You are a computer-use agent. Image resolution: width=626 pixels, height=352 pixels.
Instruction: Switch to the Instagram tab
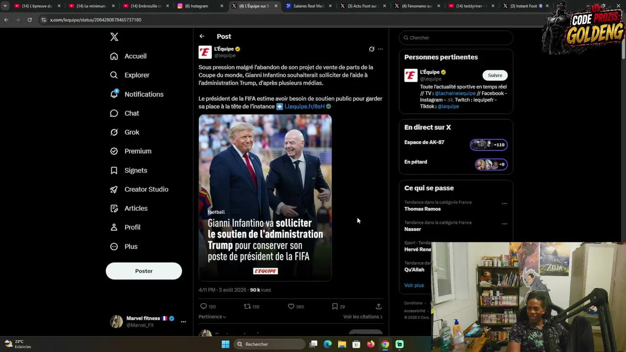(200, 6)
